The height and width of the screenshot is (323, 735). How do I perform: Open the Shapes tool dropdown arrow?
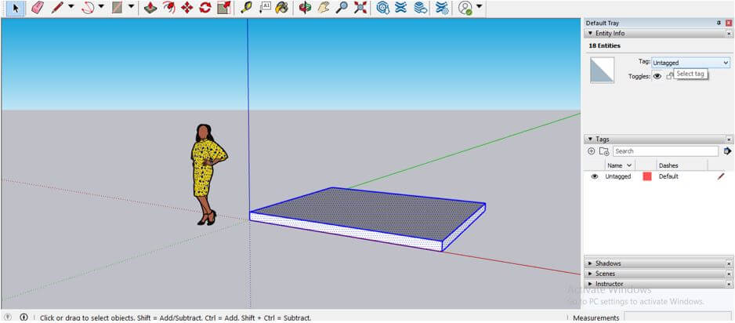132,7
